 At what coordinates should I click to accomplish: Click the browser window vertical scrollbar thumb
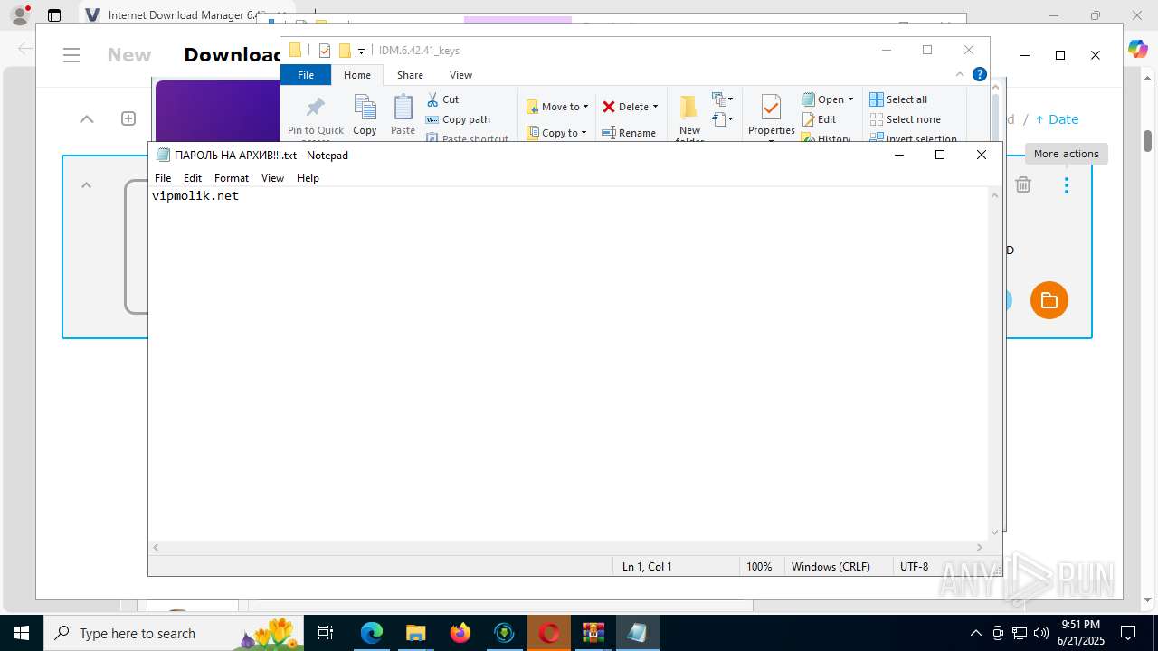[1147, 141]
